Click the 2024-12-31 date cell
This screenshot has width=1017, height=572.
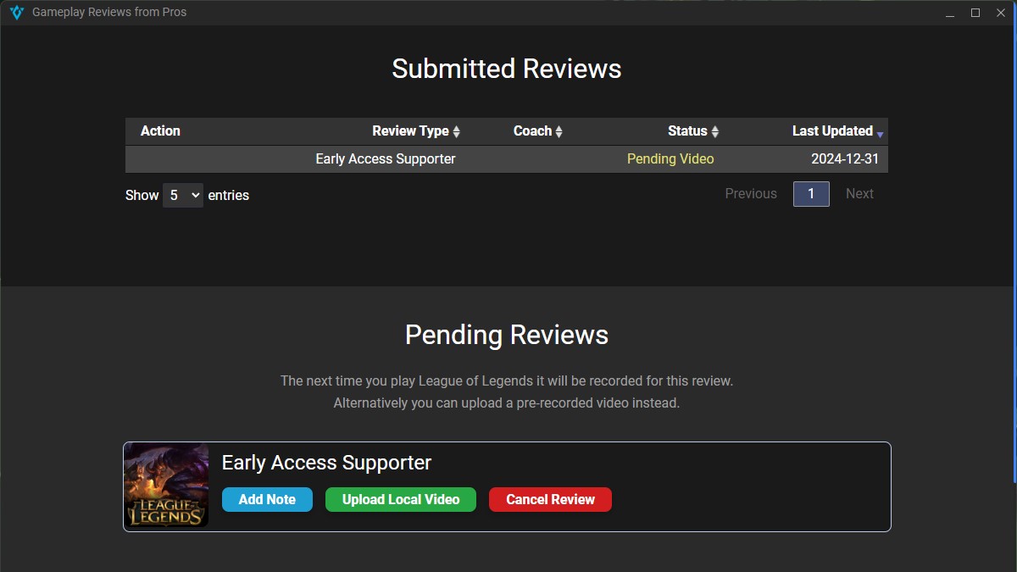click(844, 159)
